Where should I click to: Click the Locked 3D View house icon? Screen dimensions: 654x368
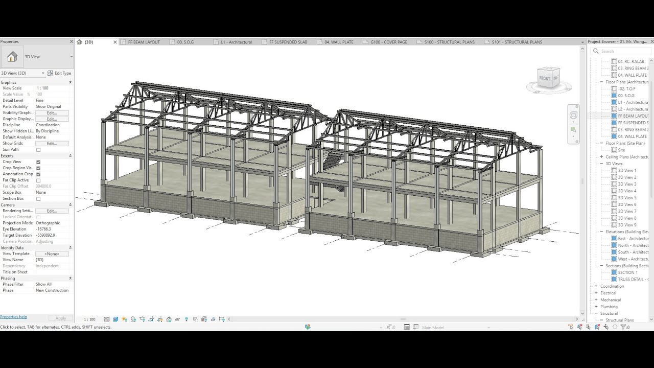click(x=169, y=319)
